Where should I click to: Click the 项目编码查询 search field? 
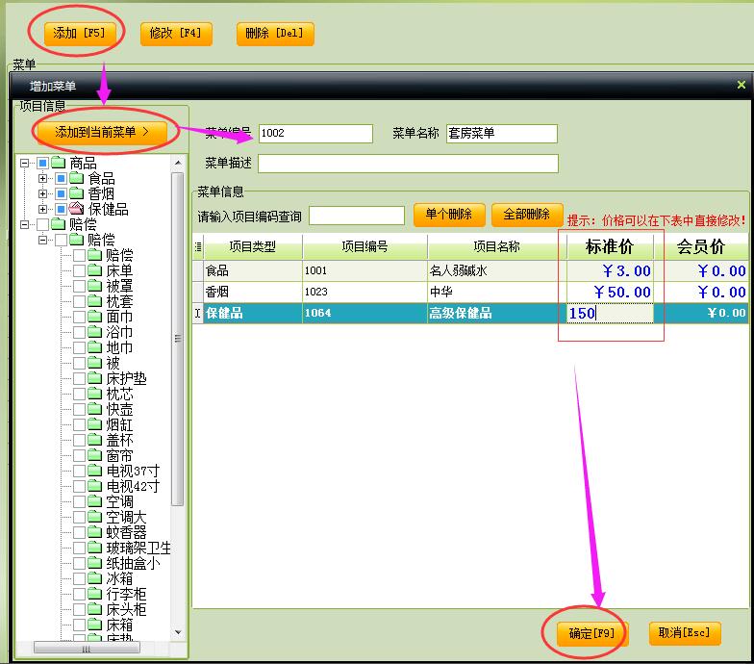[357, 216]
